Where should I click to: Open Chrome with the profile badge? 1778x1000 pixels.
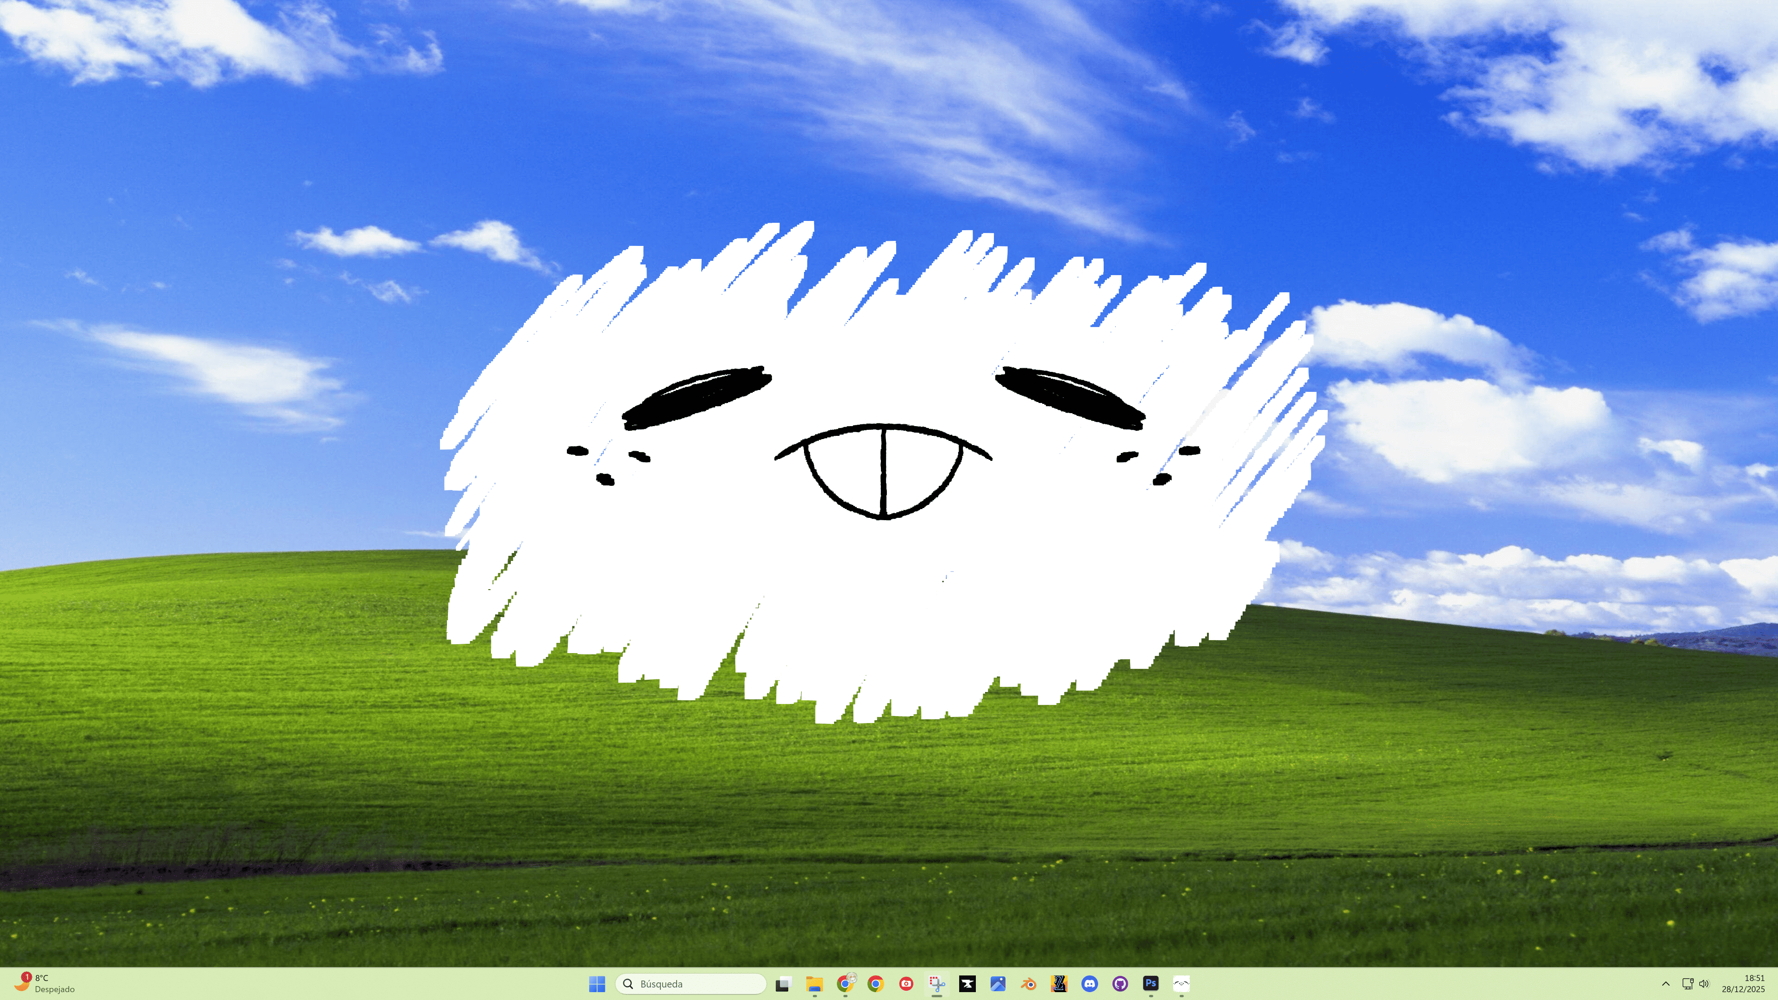tap(845, 983)
